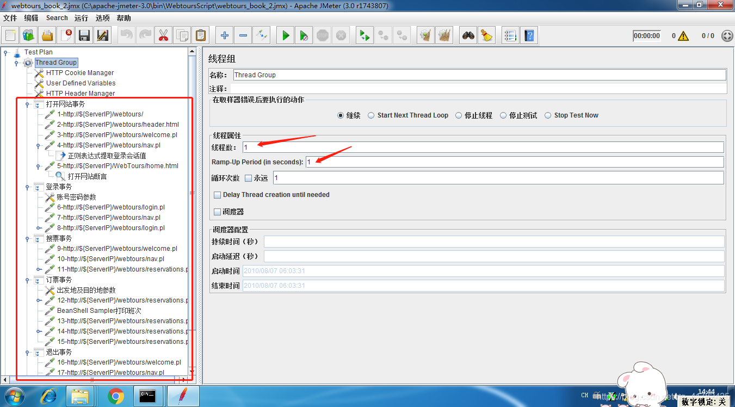Image resolution: width=735 pixels, height=407 pixels.
Task: Expand all nodes with plus icon
Action: [224, 36]
